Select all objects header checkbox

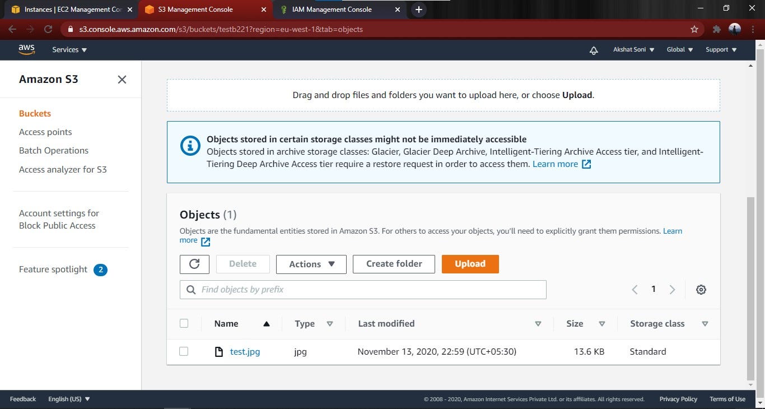184,323
